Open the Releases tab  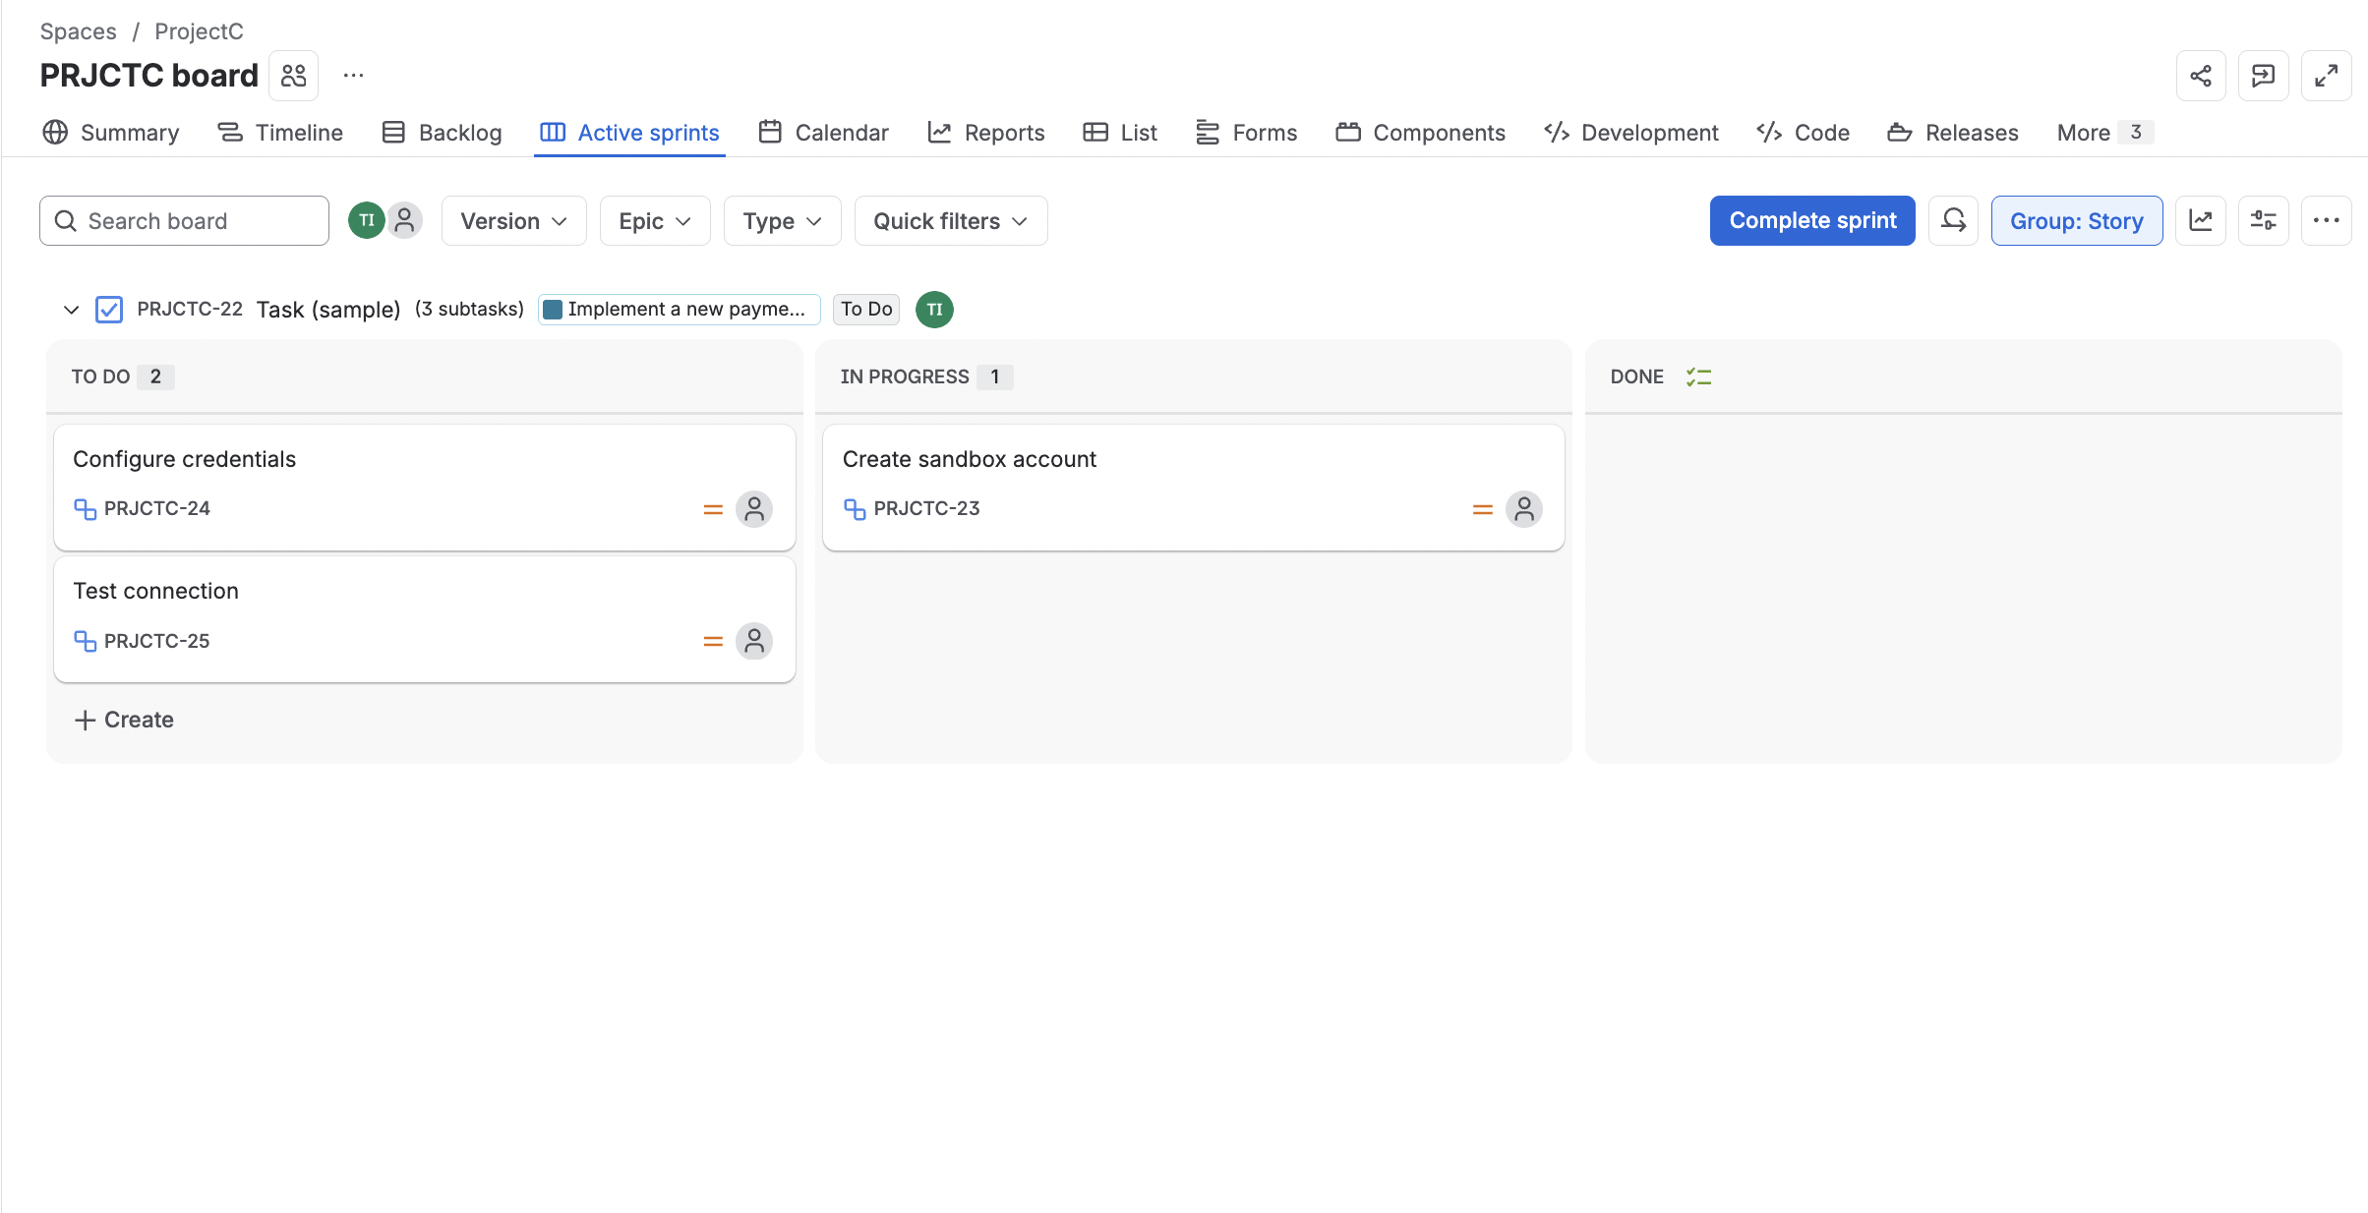[x=1953, y=133]
